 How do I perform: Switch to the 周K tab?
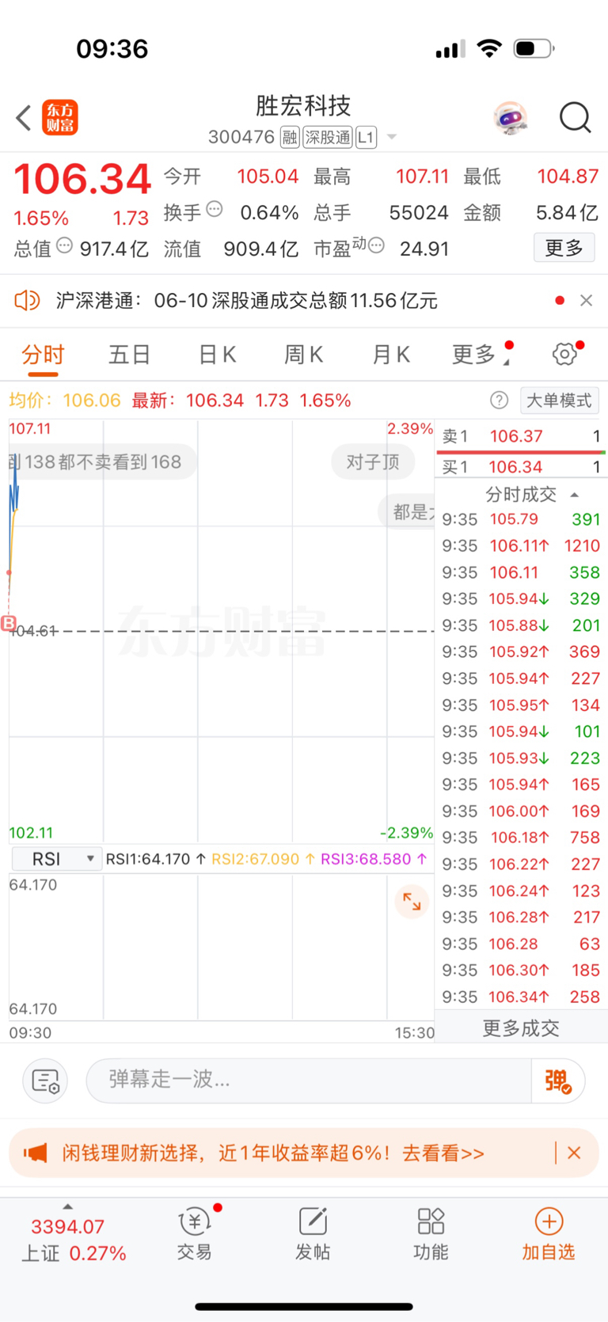pos(304,355)
